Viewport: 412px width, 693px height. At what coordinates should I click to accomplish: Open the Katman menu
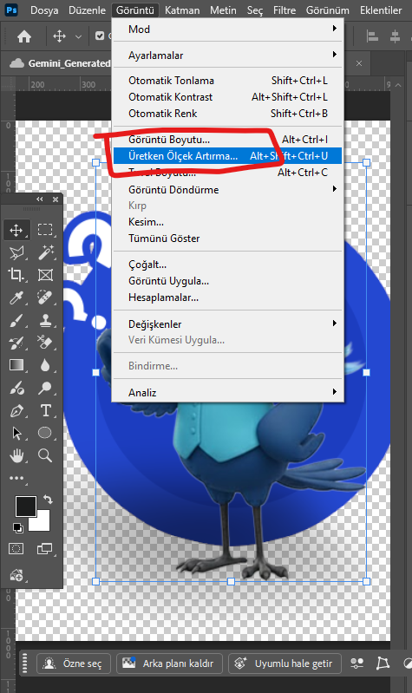pos(182,10)
